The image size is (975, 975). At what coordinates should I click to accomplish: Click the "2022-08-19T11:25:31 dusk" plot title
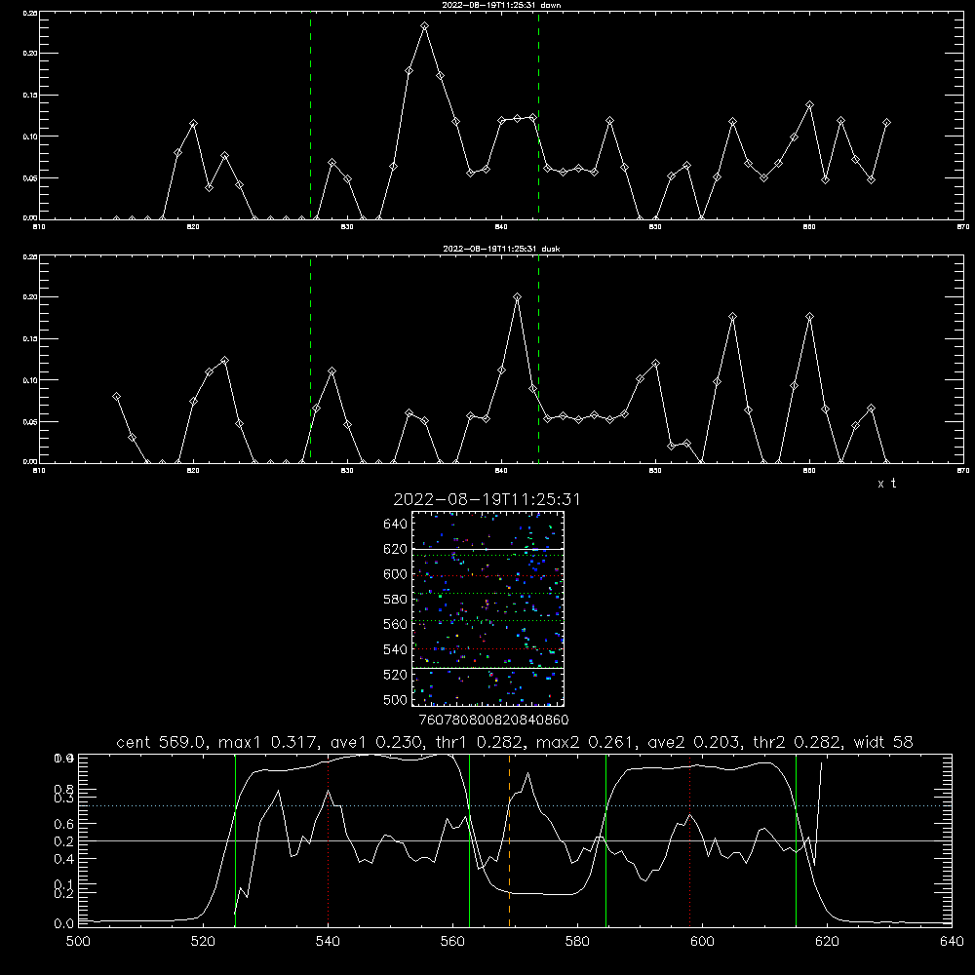click(x=501, y=249)
